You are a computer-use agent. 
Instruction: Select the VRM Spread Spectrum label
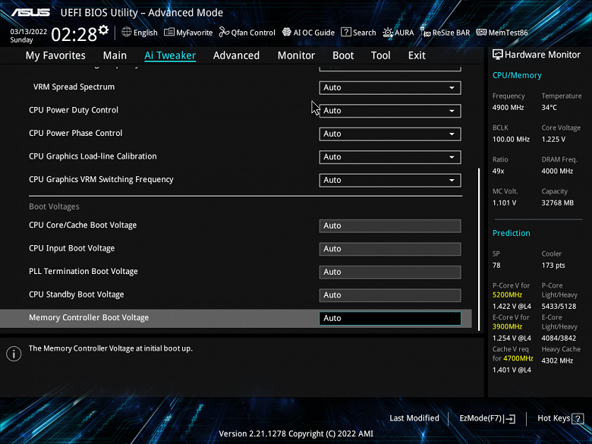tap(74, 87)
